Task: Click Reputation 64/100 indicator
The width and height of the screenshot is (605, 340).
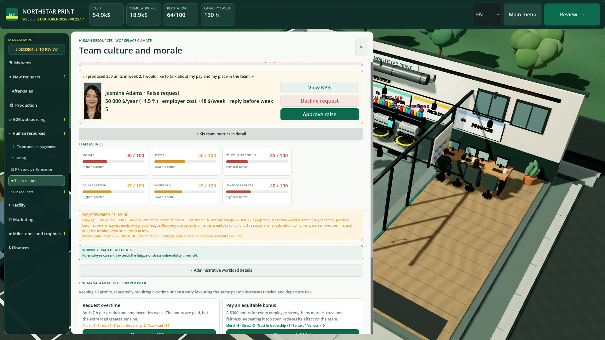Action: point(181,14)
